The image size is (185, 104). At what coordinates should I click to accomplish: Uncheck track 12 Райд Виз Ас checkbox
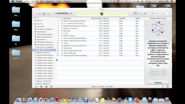click(x=62, y=48)
